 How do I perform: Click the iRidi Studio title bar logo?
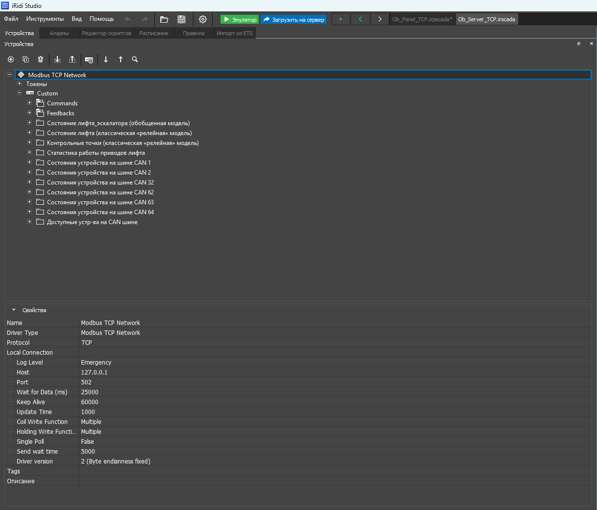[x=5, y=5]
